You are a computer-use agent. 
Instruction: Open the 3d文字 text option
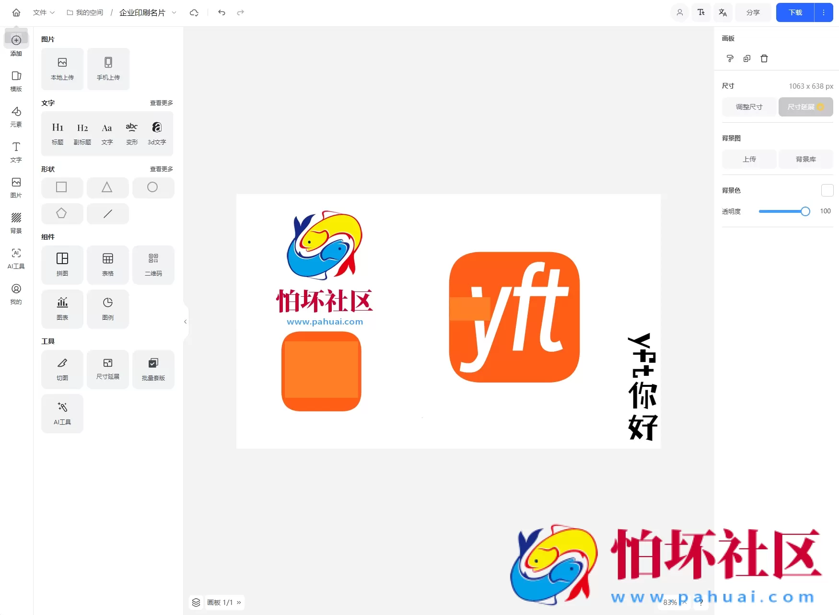(156, 133)
